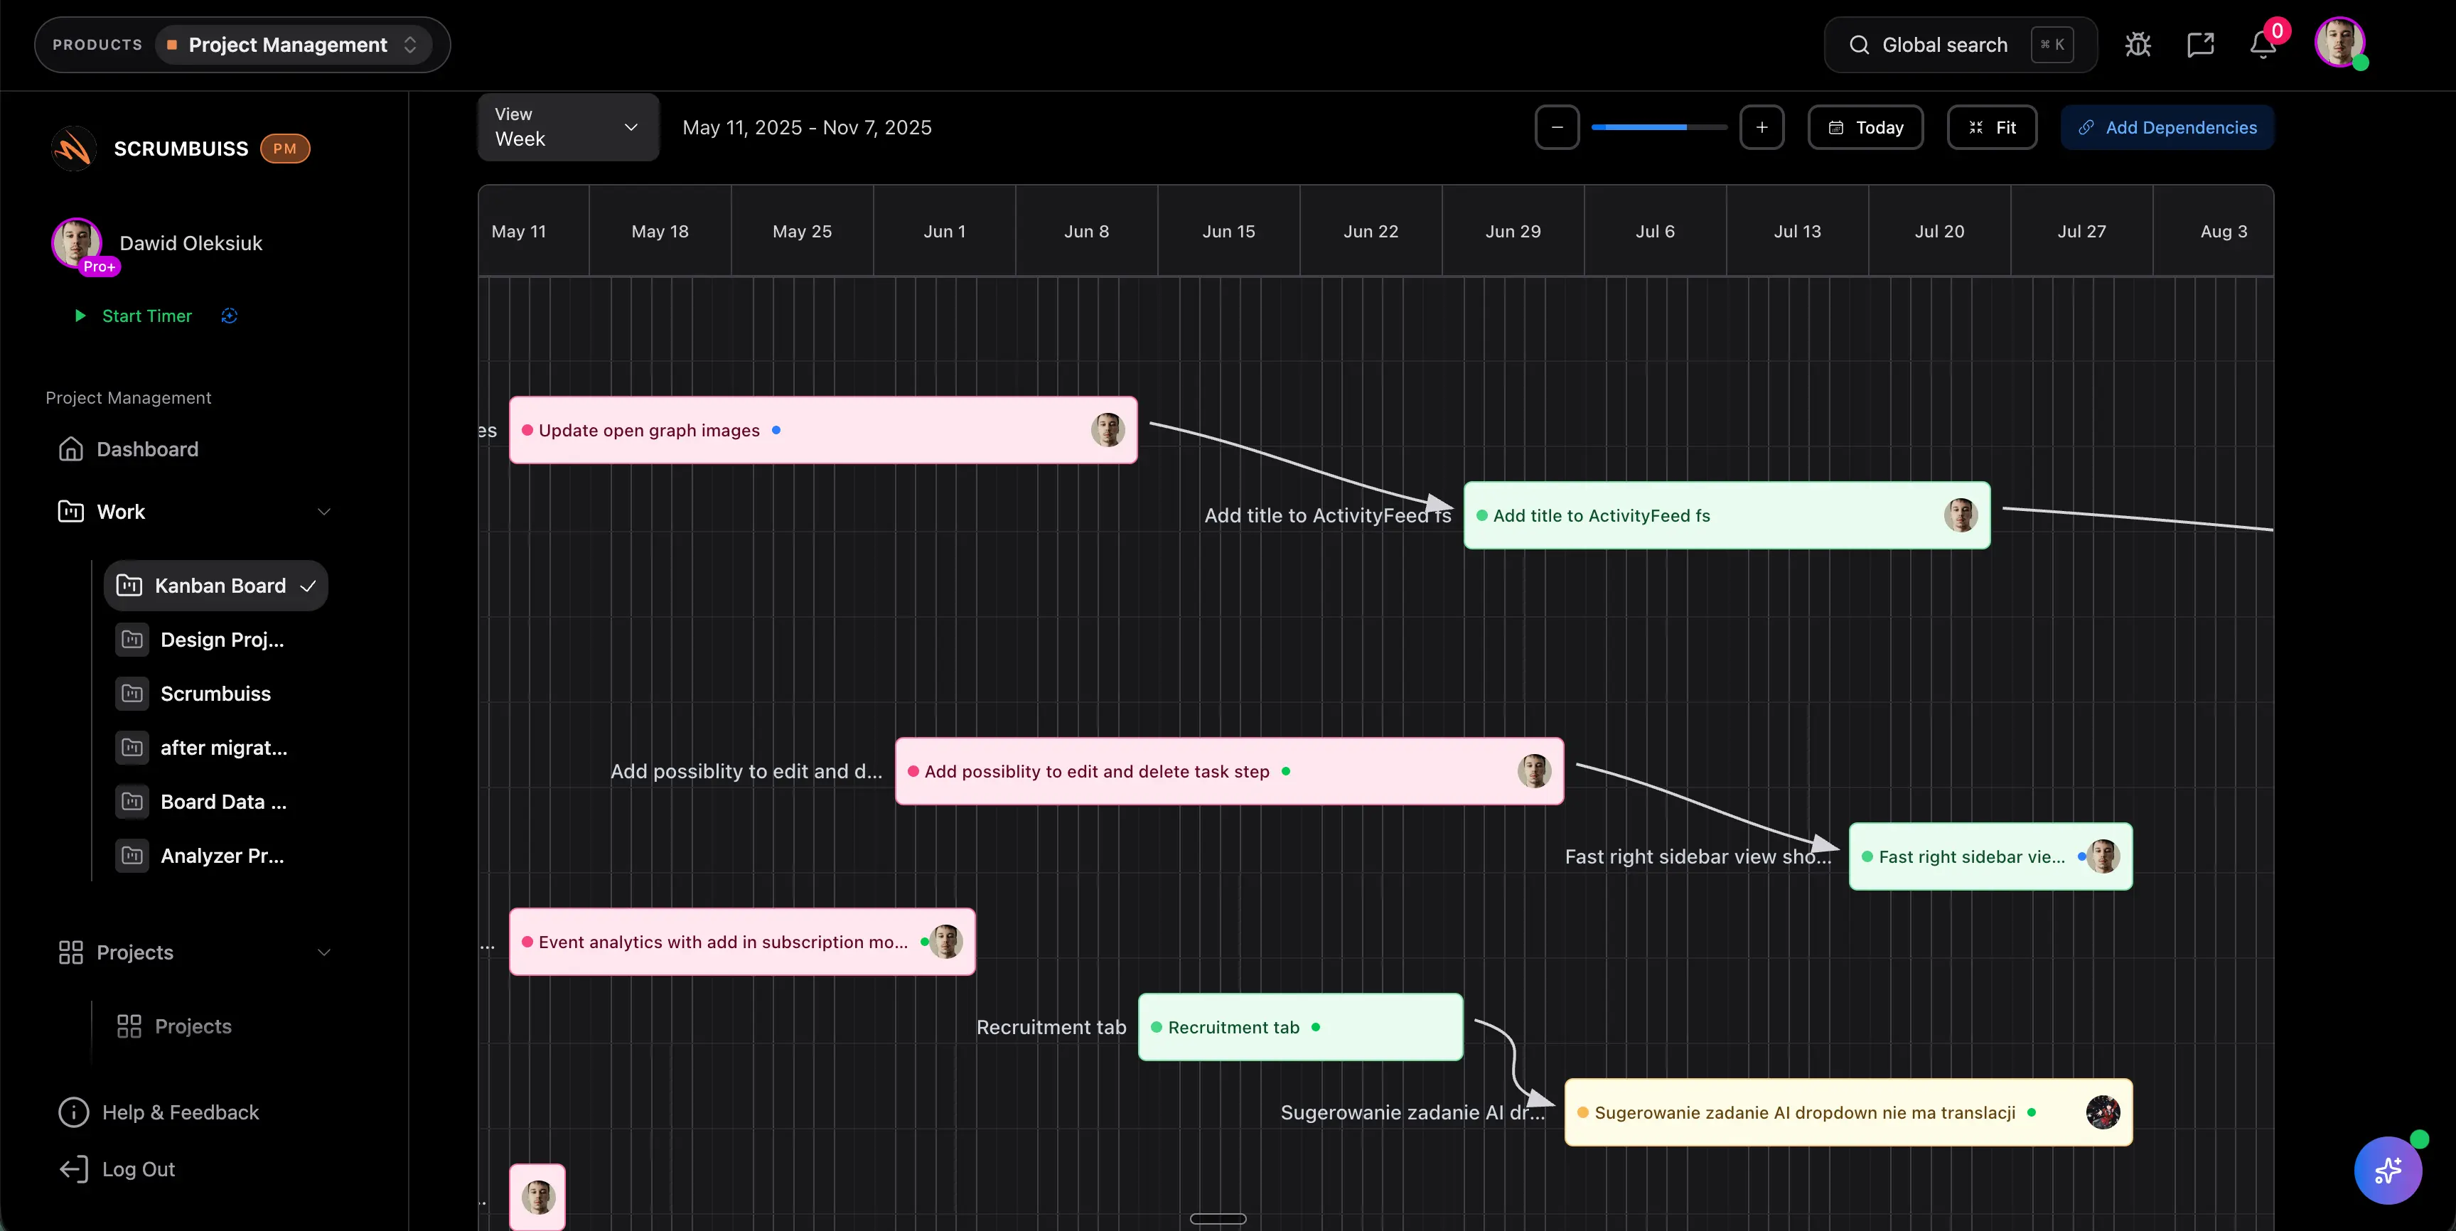This screenshot has width=2456, height=1231.
Task: Collapse the Work section
Action: (x=324, y=512)
